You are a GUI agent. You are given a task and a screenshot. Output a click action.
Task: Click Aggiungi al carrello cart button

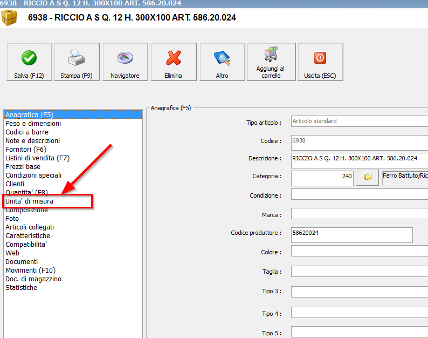click(271, 62)
